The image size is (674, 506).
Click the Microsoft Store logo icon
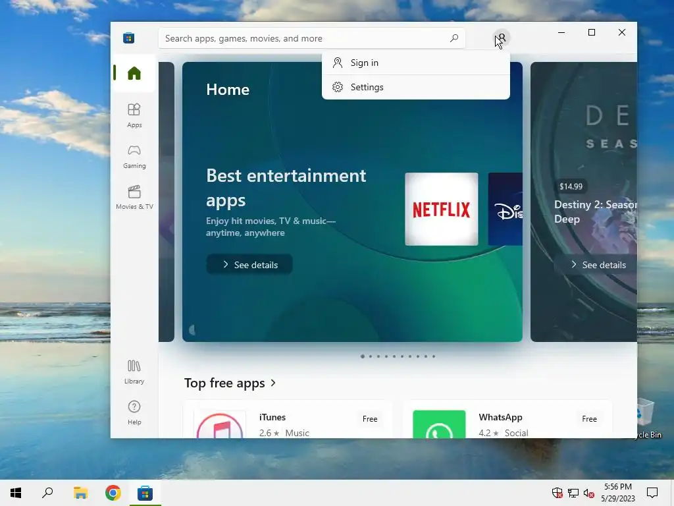128,38
